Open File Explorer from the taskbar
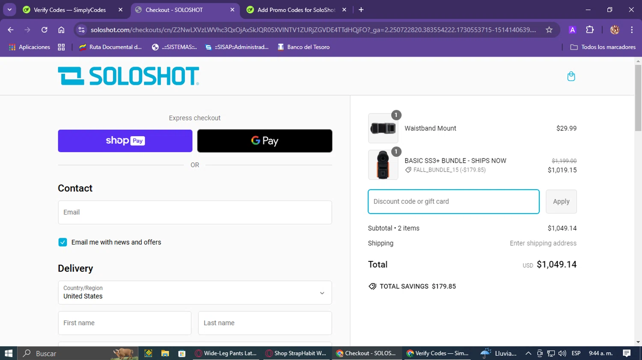 coord(165,353)
